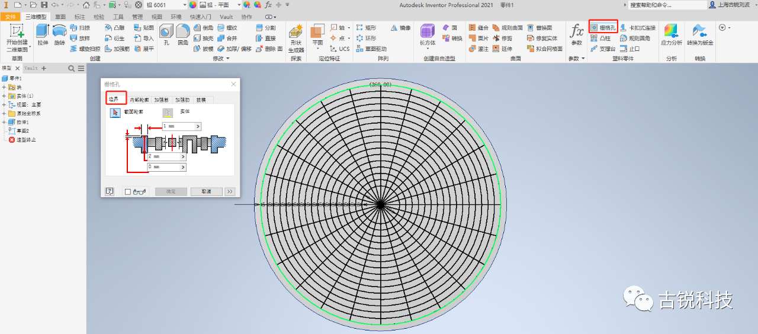
Task: Open the 铝 6061 material dropdown
Action: coord(185,4)
